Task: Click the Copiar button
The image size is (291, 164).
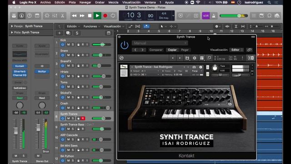Action: [x=172, y=50]
